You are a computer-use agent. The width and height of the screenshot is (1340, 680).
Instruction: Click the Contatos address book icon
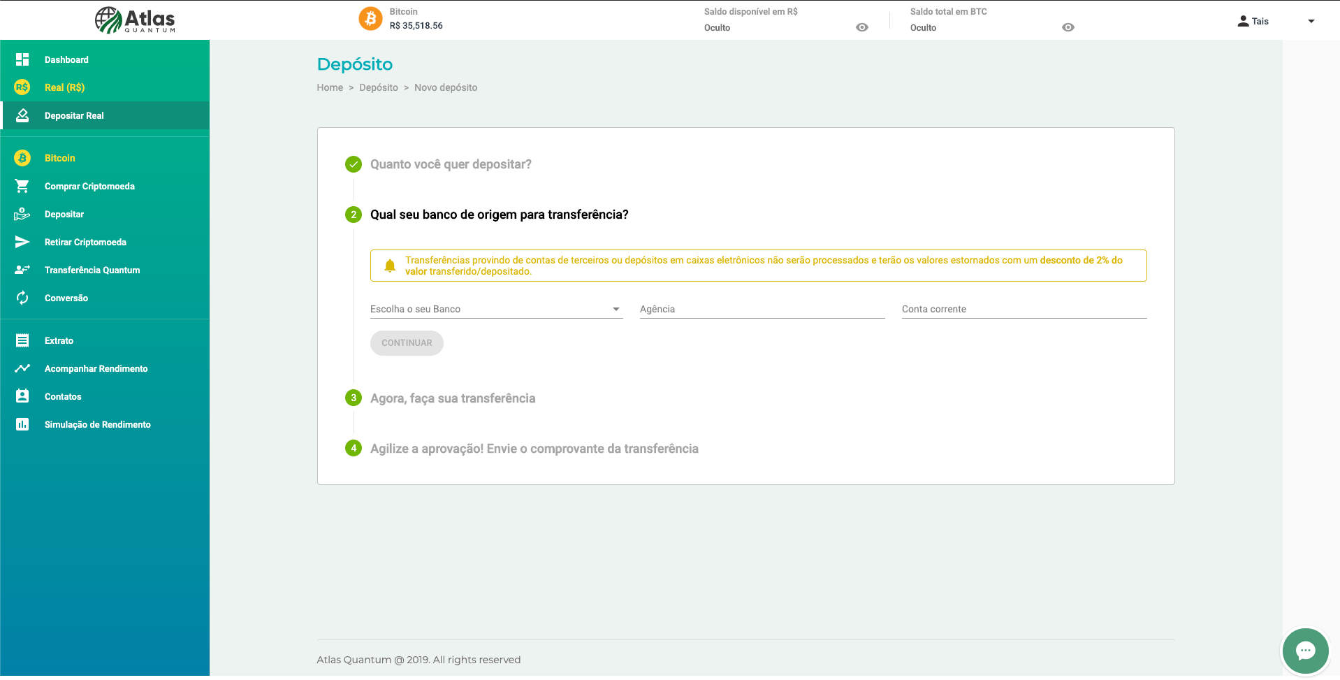tap(22, 396)
